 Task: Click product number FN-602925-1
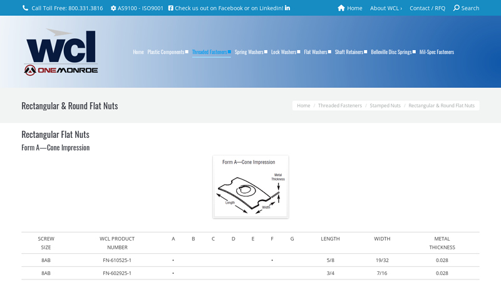coord(117,273)
